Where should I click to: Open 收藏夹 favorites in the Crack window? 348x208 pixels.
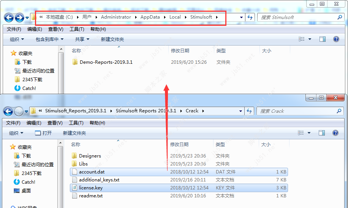click(x=21, y=147)
